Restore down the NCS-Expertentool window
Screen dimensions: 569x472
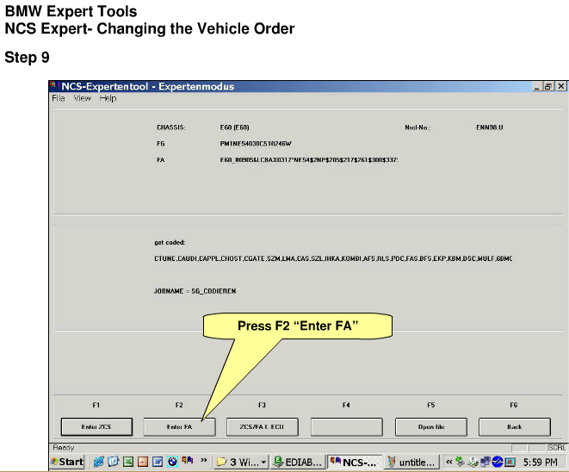[x=548, y=86]
